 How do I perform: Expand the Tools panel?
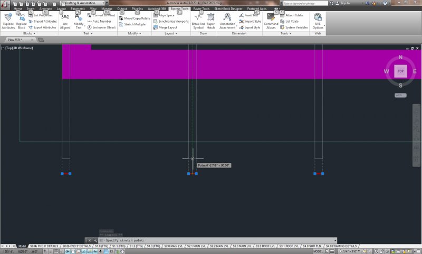coord(286,33)
